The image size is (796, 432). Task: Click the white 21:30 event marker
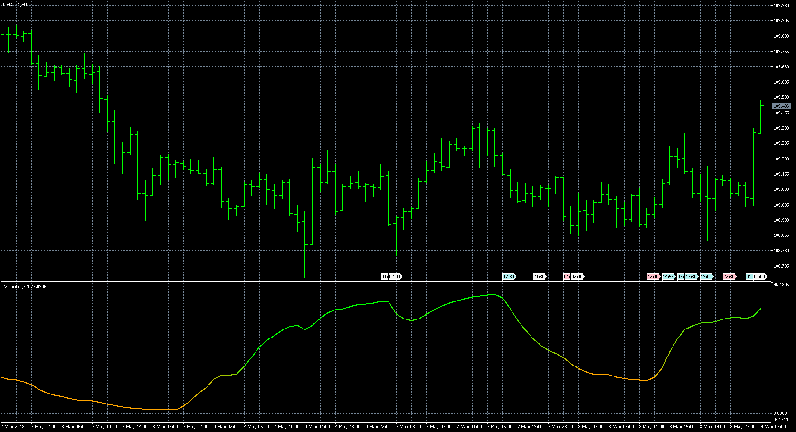tap(539, 277)
